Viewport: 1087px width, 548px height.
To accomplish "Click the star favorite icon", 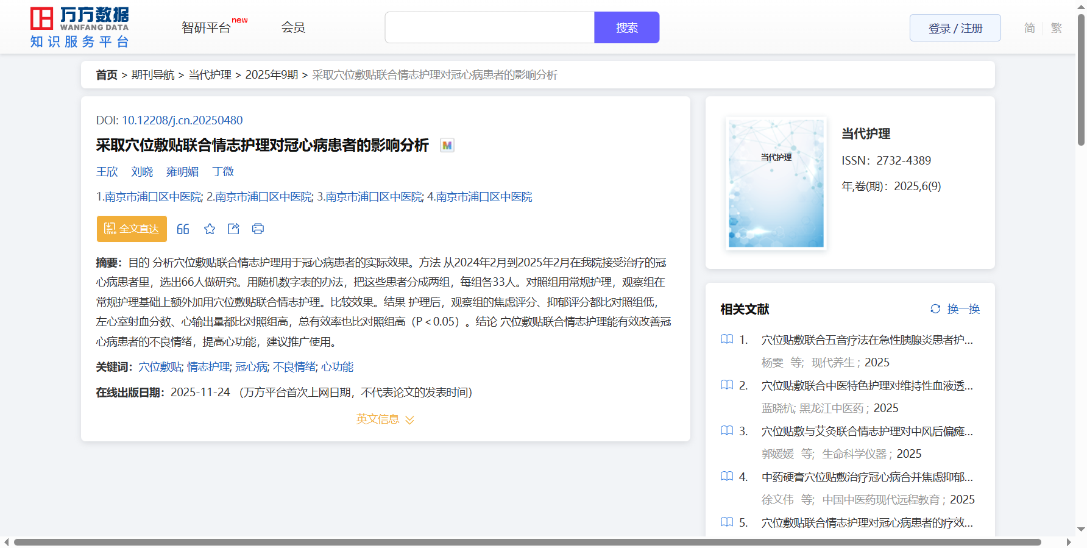I will 210,229.
